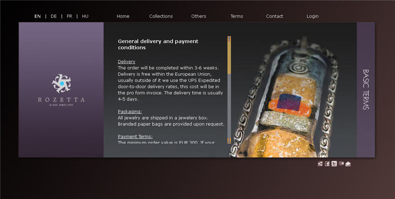Click the share icon below the panel
This screenshot has width=395, height=199.
point(320,164)
